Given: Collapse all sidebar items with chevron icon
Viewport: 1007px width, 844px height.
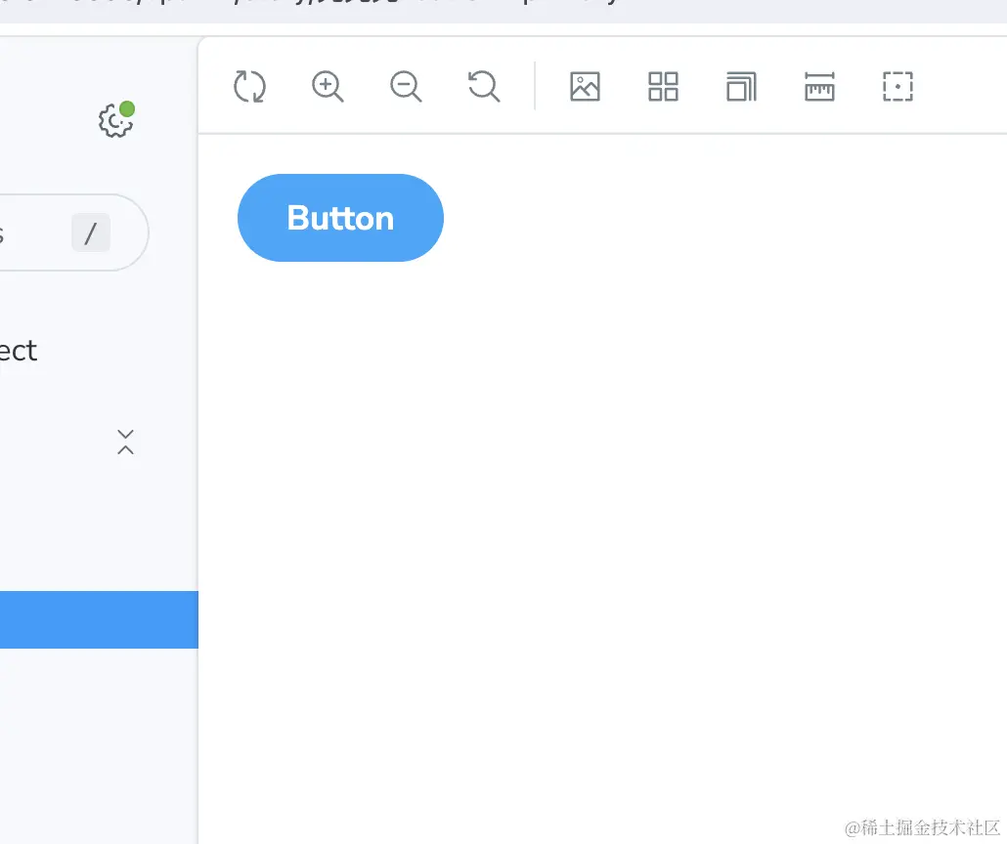Looking at the screenshot, I should pyautogui.click(x=126, y=443).
